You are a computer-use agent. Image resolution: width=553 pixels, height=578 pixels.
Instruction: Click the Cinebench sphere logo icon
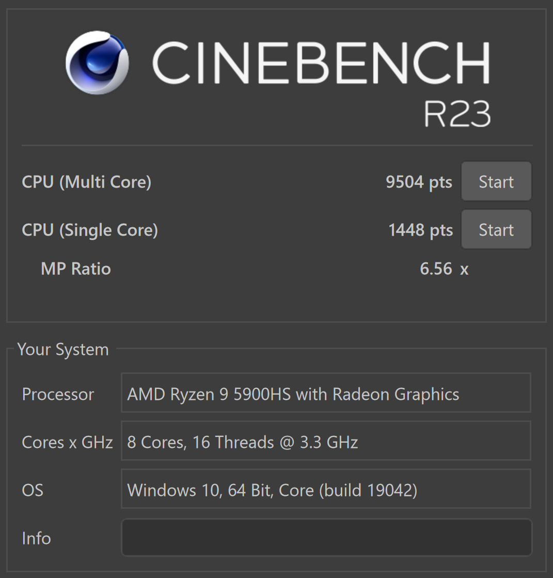click(x=97, y=63)
